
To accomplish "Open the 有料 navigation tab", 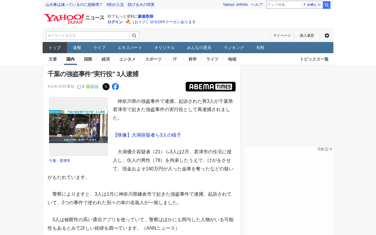I will [x=260, y=48].
